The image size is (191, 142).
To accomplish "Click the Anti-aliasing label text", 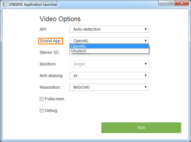I will point(52,76).
